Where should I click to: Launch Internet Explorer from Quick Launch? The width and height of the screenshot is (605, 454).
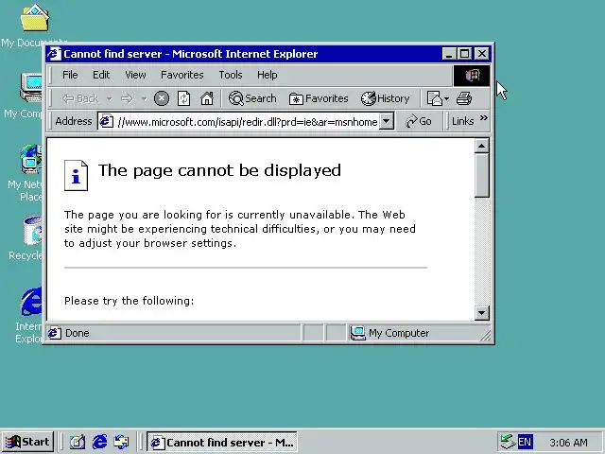pyautogui.click(x=99, y=442)
